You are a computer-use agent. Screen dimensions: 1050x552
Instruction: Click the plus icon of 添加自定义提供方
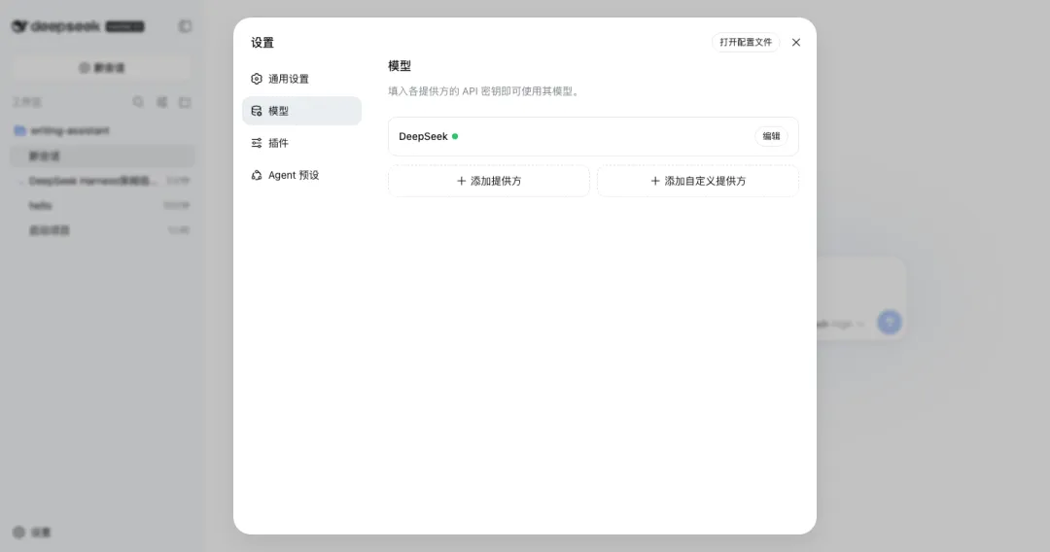point(655,182)
